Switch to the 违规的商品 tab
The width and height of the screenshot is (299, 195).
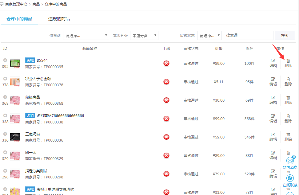click(x=59, y=19)
